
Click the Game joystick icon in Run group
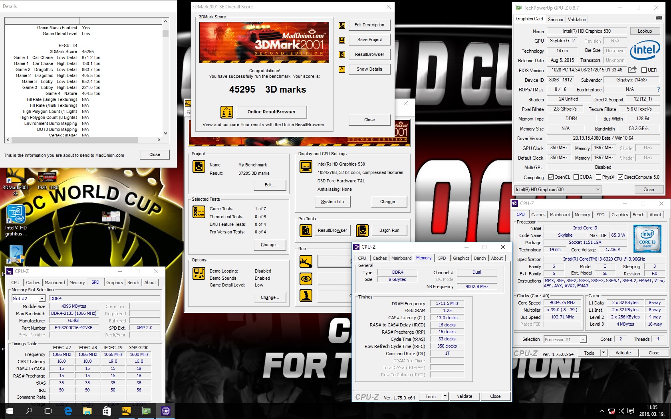click(x=306, y=296)
